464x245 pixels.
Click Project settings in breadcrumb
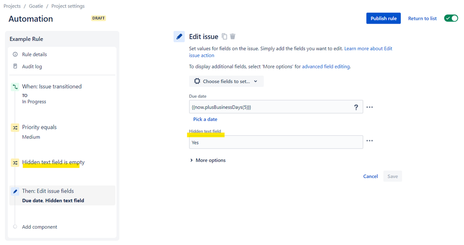point(68,6)
